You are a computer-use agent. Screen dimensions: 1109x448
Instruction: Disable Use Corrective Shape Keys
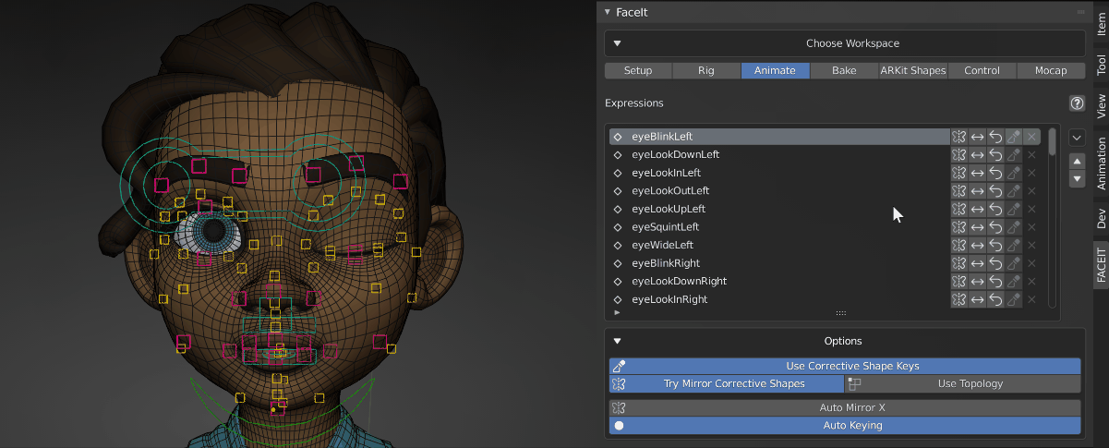(844, 366)
